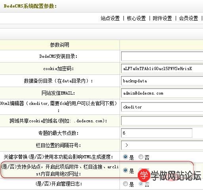Click the 开启管理日志 label
203x190 pixels.
pos(59,184)
